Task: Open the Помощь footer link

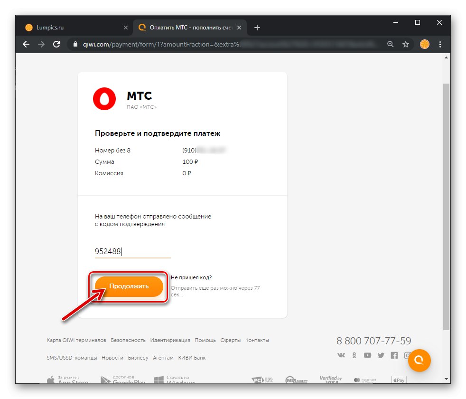Action: point(205,340)
